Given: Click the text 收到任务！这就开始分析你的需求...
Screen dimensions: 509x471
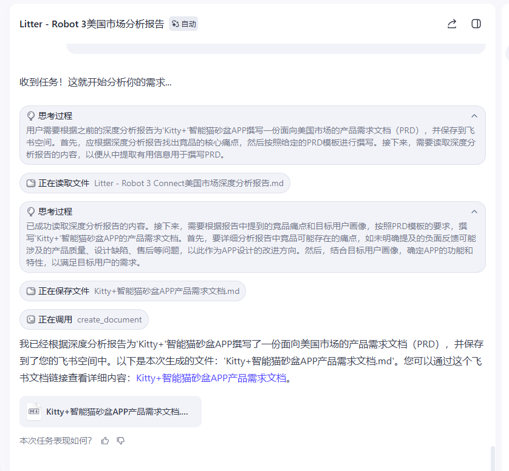Looking at the screenshot, I should 95,82.
